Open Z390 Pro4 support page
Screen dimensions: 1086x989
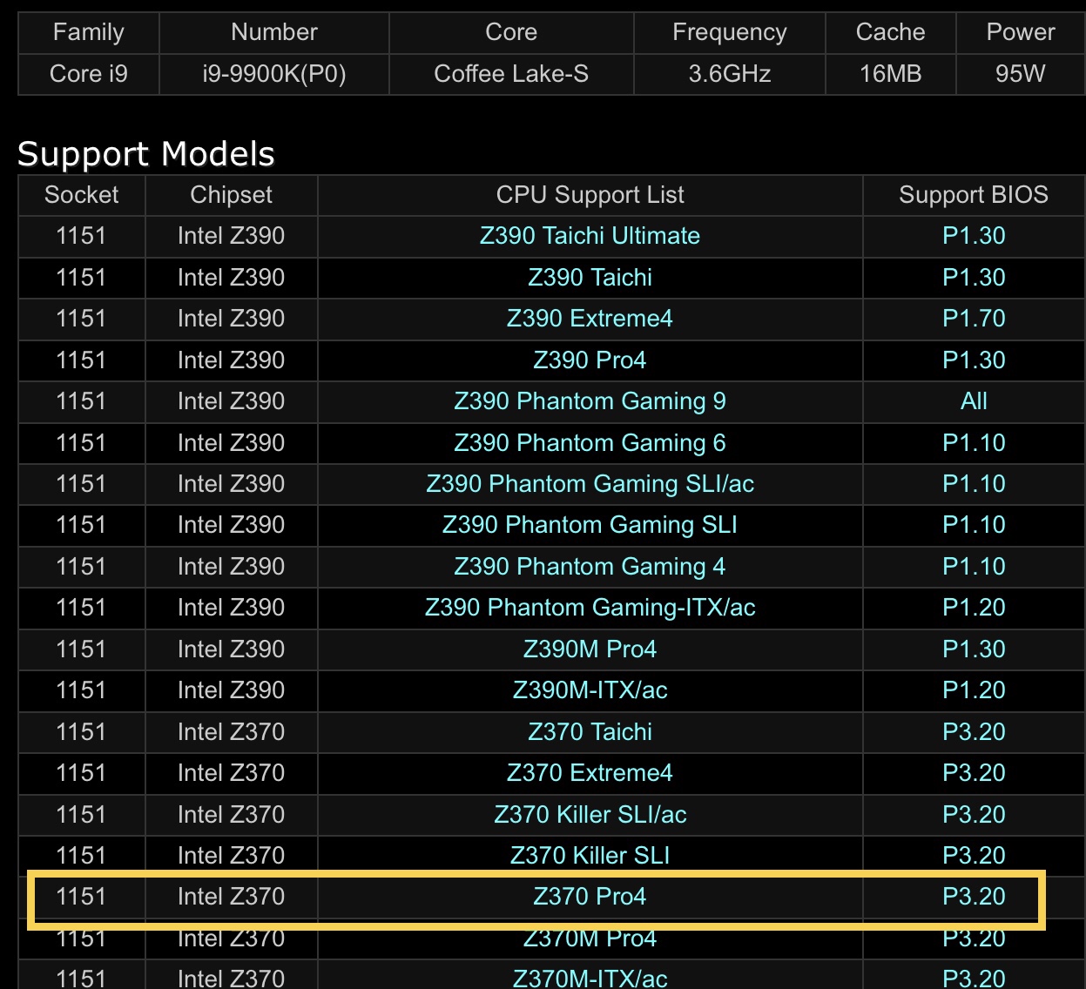coord(590,360)
